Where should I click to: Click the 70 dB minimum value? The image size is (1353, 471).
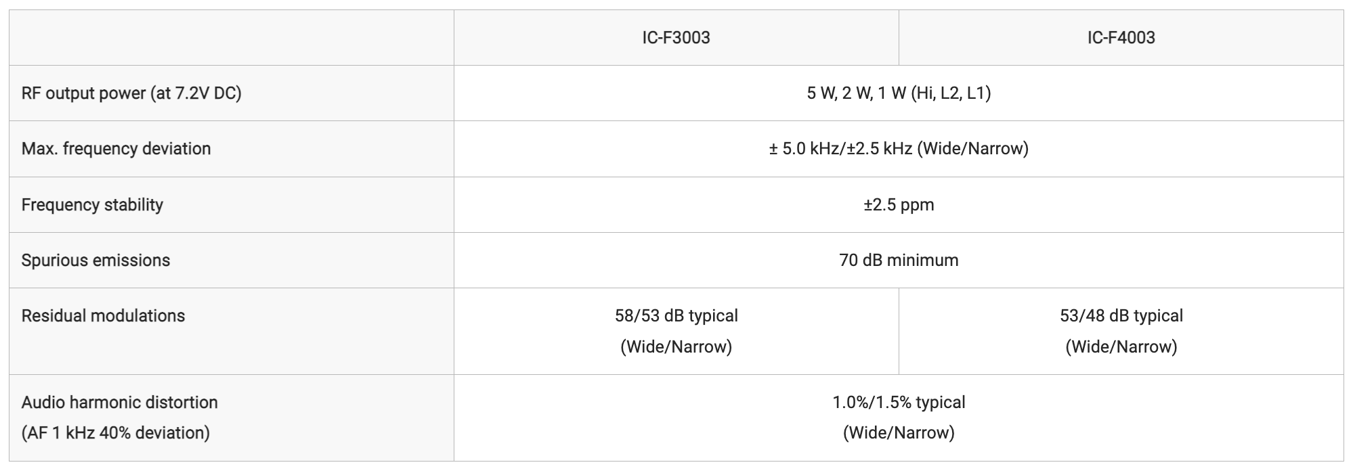pyautogui.click(x=899, y=260)
